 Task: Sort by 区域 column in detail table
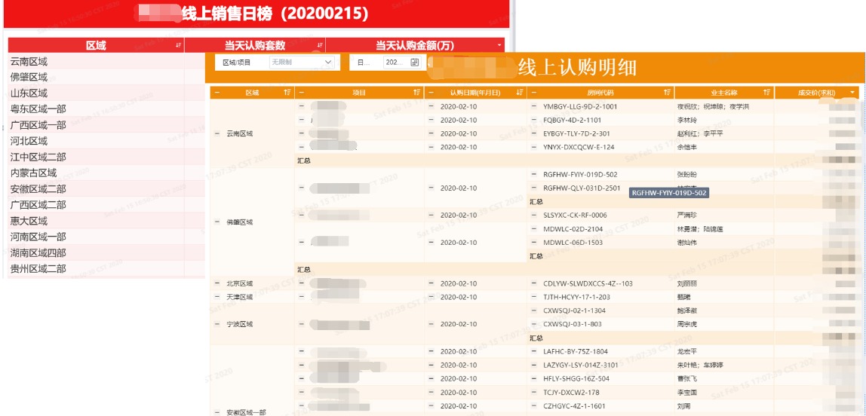pyautogui.click(x=287, y=93)
